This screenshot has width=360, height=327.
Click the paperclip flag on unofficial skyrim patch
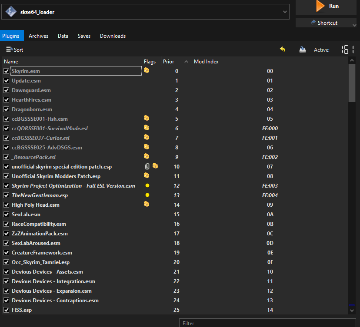147,166
